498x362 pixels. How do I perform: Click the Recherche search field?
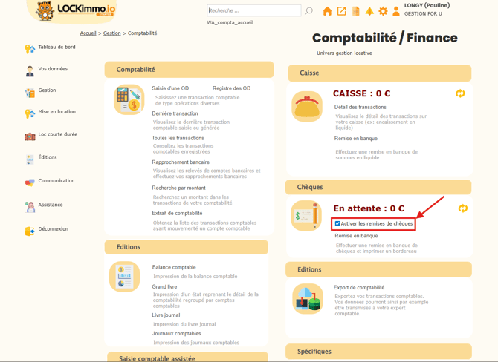point(253,11)
